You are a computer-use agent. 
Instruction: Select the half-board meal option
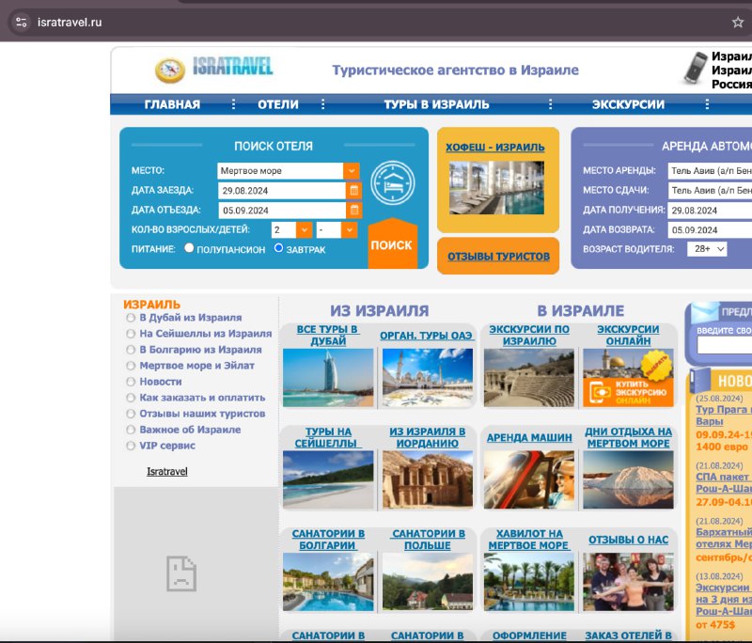[189, 248]
